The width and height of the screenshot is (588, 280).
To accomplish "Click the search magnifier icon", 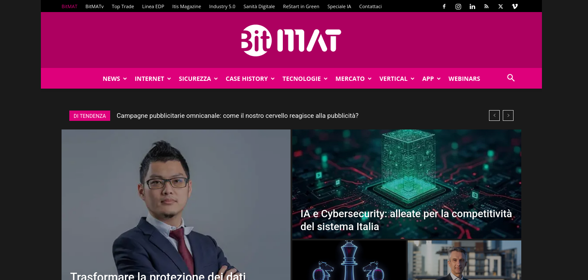I will click(511, 78).
